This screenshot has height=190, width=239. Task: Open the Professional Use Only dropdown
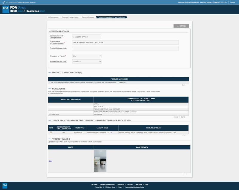(87, 61)
